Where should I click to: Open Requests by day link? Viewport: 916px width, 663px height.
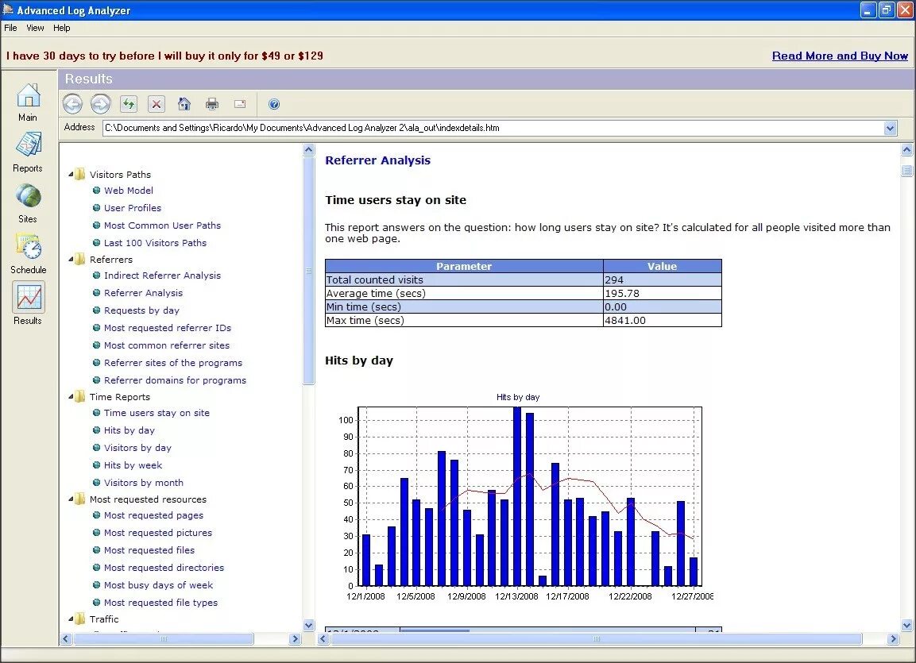coord(141,310)
